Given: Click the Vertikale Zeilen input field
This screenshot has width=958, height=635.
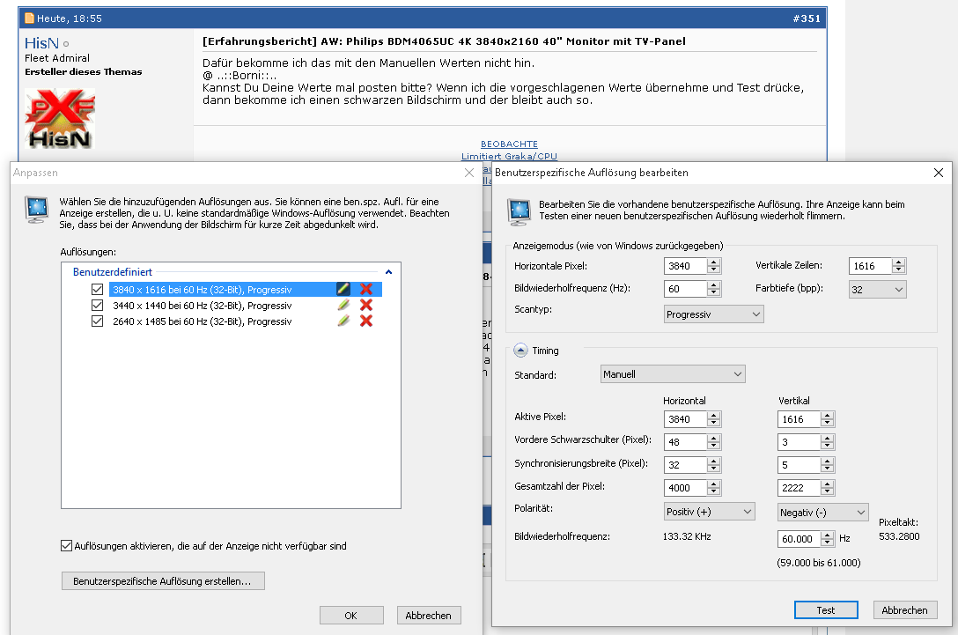Looking at the screenshot, I should (870, 266).
